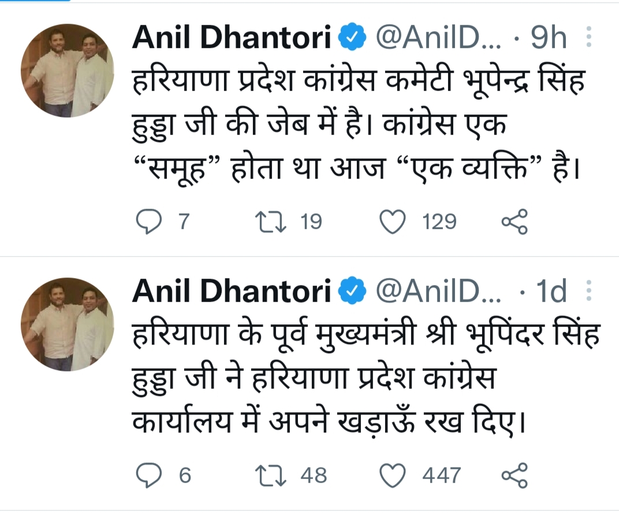Open the profile picture on the 1d tweet
This screenshot has width=619, height=525.
pyautogui.click(x=67, y=324)
